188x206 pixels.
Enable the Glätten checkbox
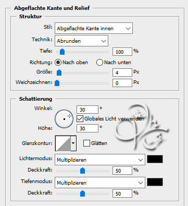(86, 143)
